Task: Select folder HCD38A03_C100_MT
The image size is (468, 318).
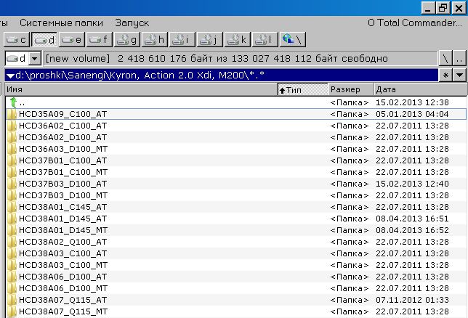Action: [235, 266]
